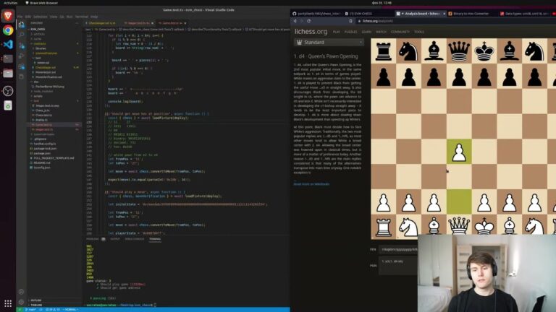
Task: Open the Trash icon in dock
Action: pos(8,105)
